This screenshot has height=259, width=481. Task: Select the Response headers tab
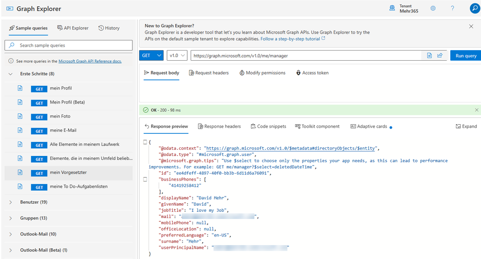click(220, 126)
